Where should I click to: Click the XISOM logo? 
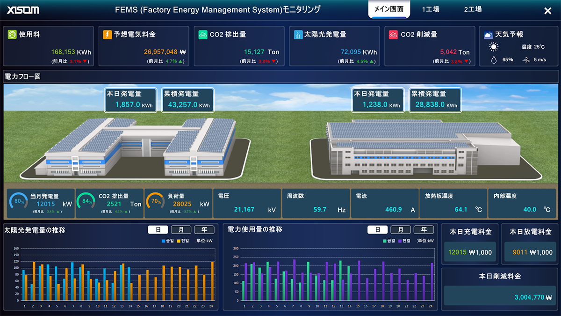click(x=23, y=10)
